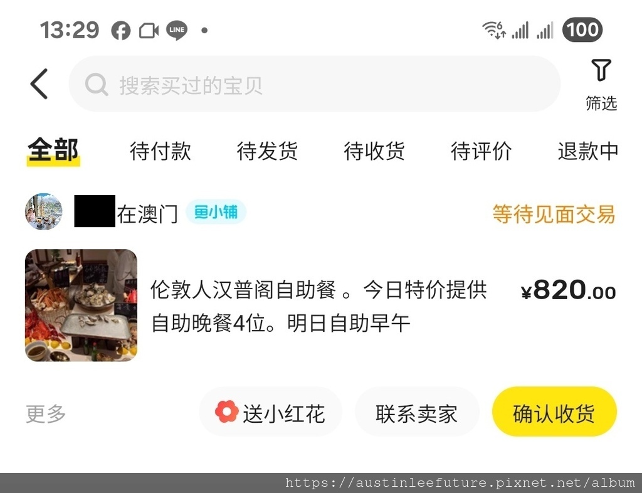
Task: Open the seller's round avatar
Action: (44, 212)
